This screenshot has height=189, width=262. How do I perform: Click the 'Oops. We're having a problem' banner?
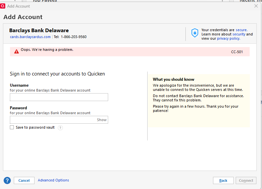point(130,52)
